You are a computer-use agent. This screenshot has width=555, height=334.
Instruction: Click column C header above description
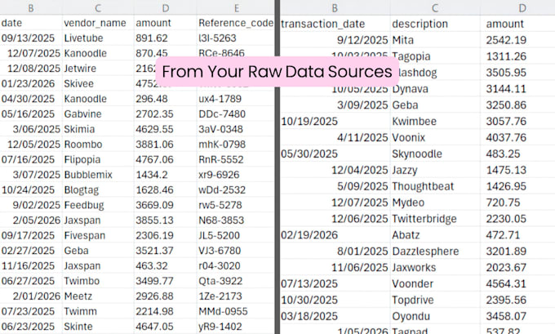[x=435, y=8]
